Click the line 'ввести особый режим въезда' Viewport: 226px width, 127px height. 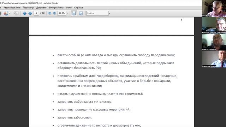coord(116,55)
